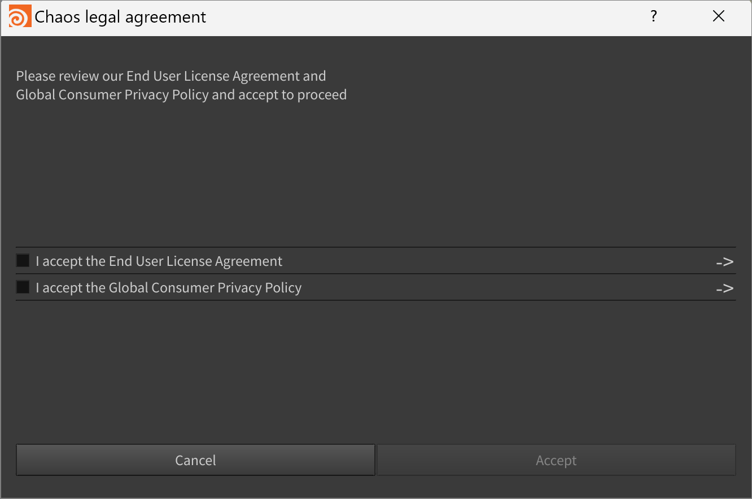Image resolution: width=752 pixels, height=499 pixels.
Task: Click the greyed-out Accept button
Action: 556,460
